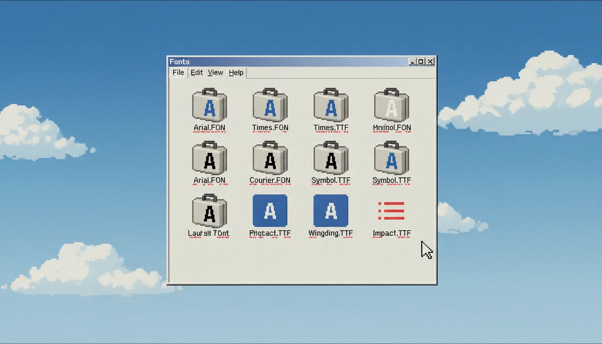Open the Help menu

coord(236,73)
